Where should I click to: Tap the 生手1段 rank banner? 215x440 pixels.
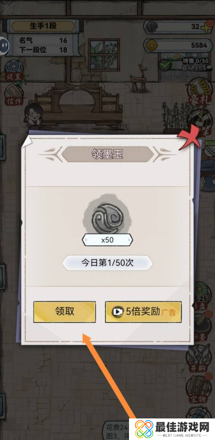(x=44, y=26)
